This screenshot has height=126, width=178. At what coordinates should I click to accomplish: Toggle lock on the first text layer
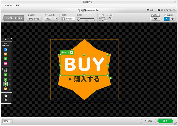tap(10, 75)
